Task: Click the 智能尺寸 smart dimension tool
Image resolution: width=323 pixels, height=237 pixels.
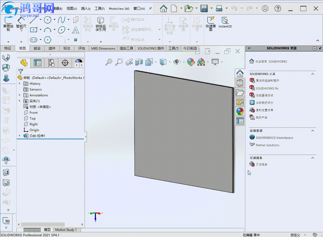Action: (x=21, y=24)
